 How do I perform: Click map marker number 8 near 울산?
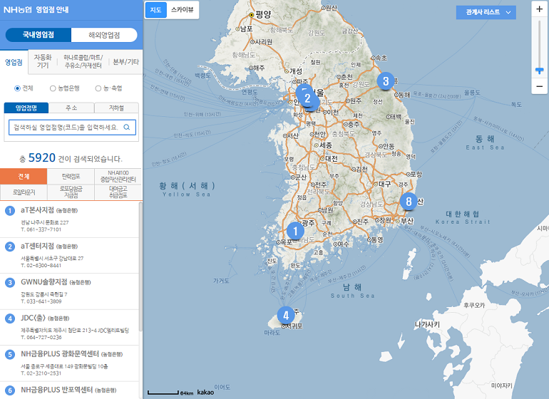(x=409, y=201)
